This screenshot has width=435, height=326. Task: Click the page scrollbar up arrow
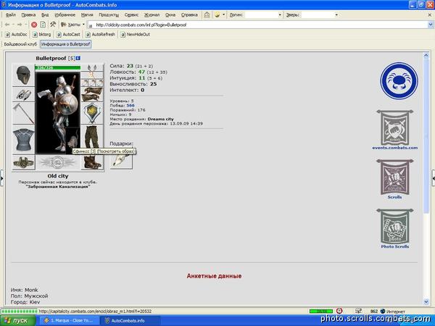426,56
